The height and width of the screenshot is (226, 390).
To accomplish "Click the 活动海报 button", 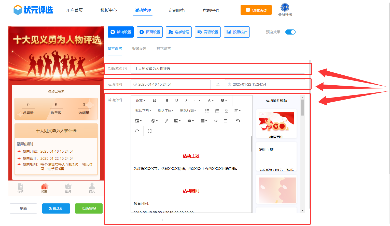I will pos(89,208).
